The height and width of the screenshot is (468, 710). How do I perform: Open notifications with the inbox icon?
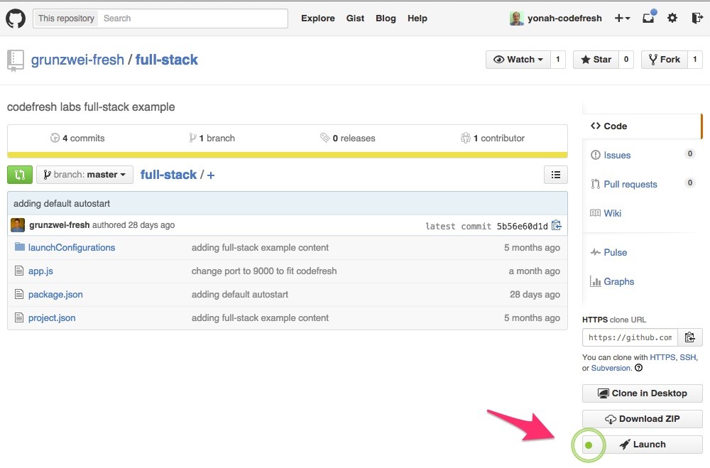click(647, 18)
